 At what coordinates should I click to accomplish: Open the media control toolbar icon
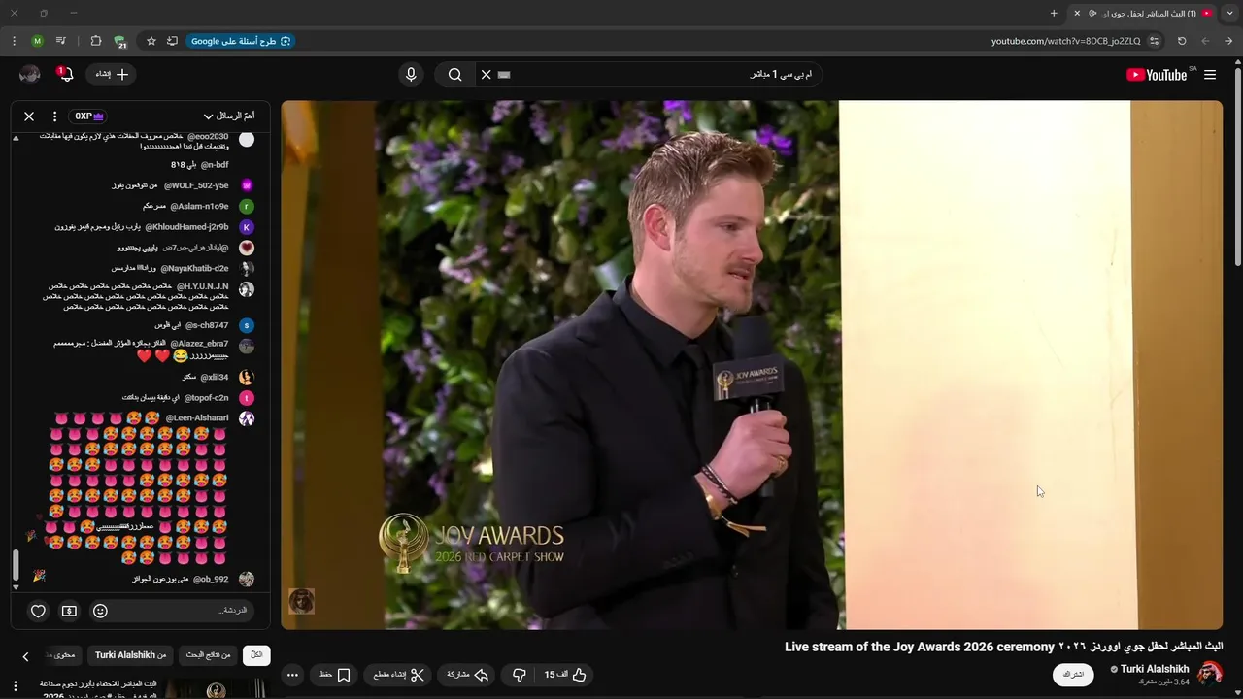coord(61,41)
